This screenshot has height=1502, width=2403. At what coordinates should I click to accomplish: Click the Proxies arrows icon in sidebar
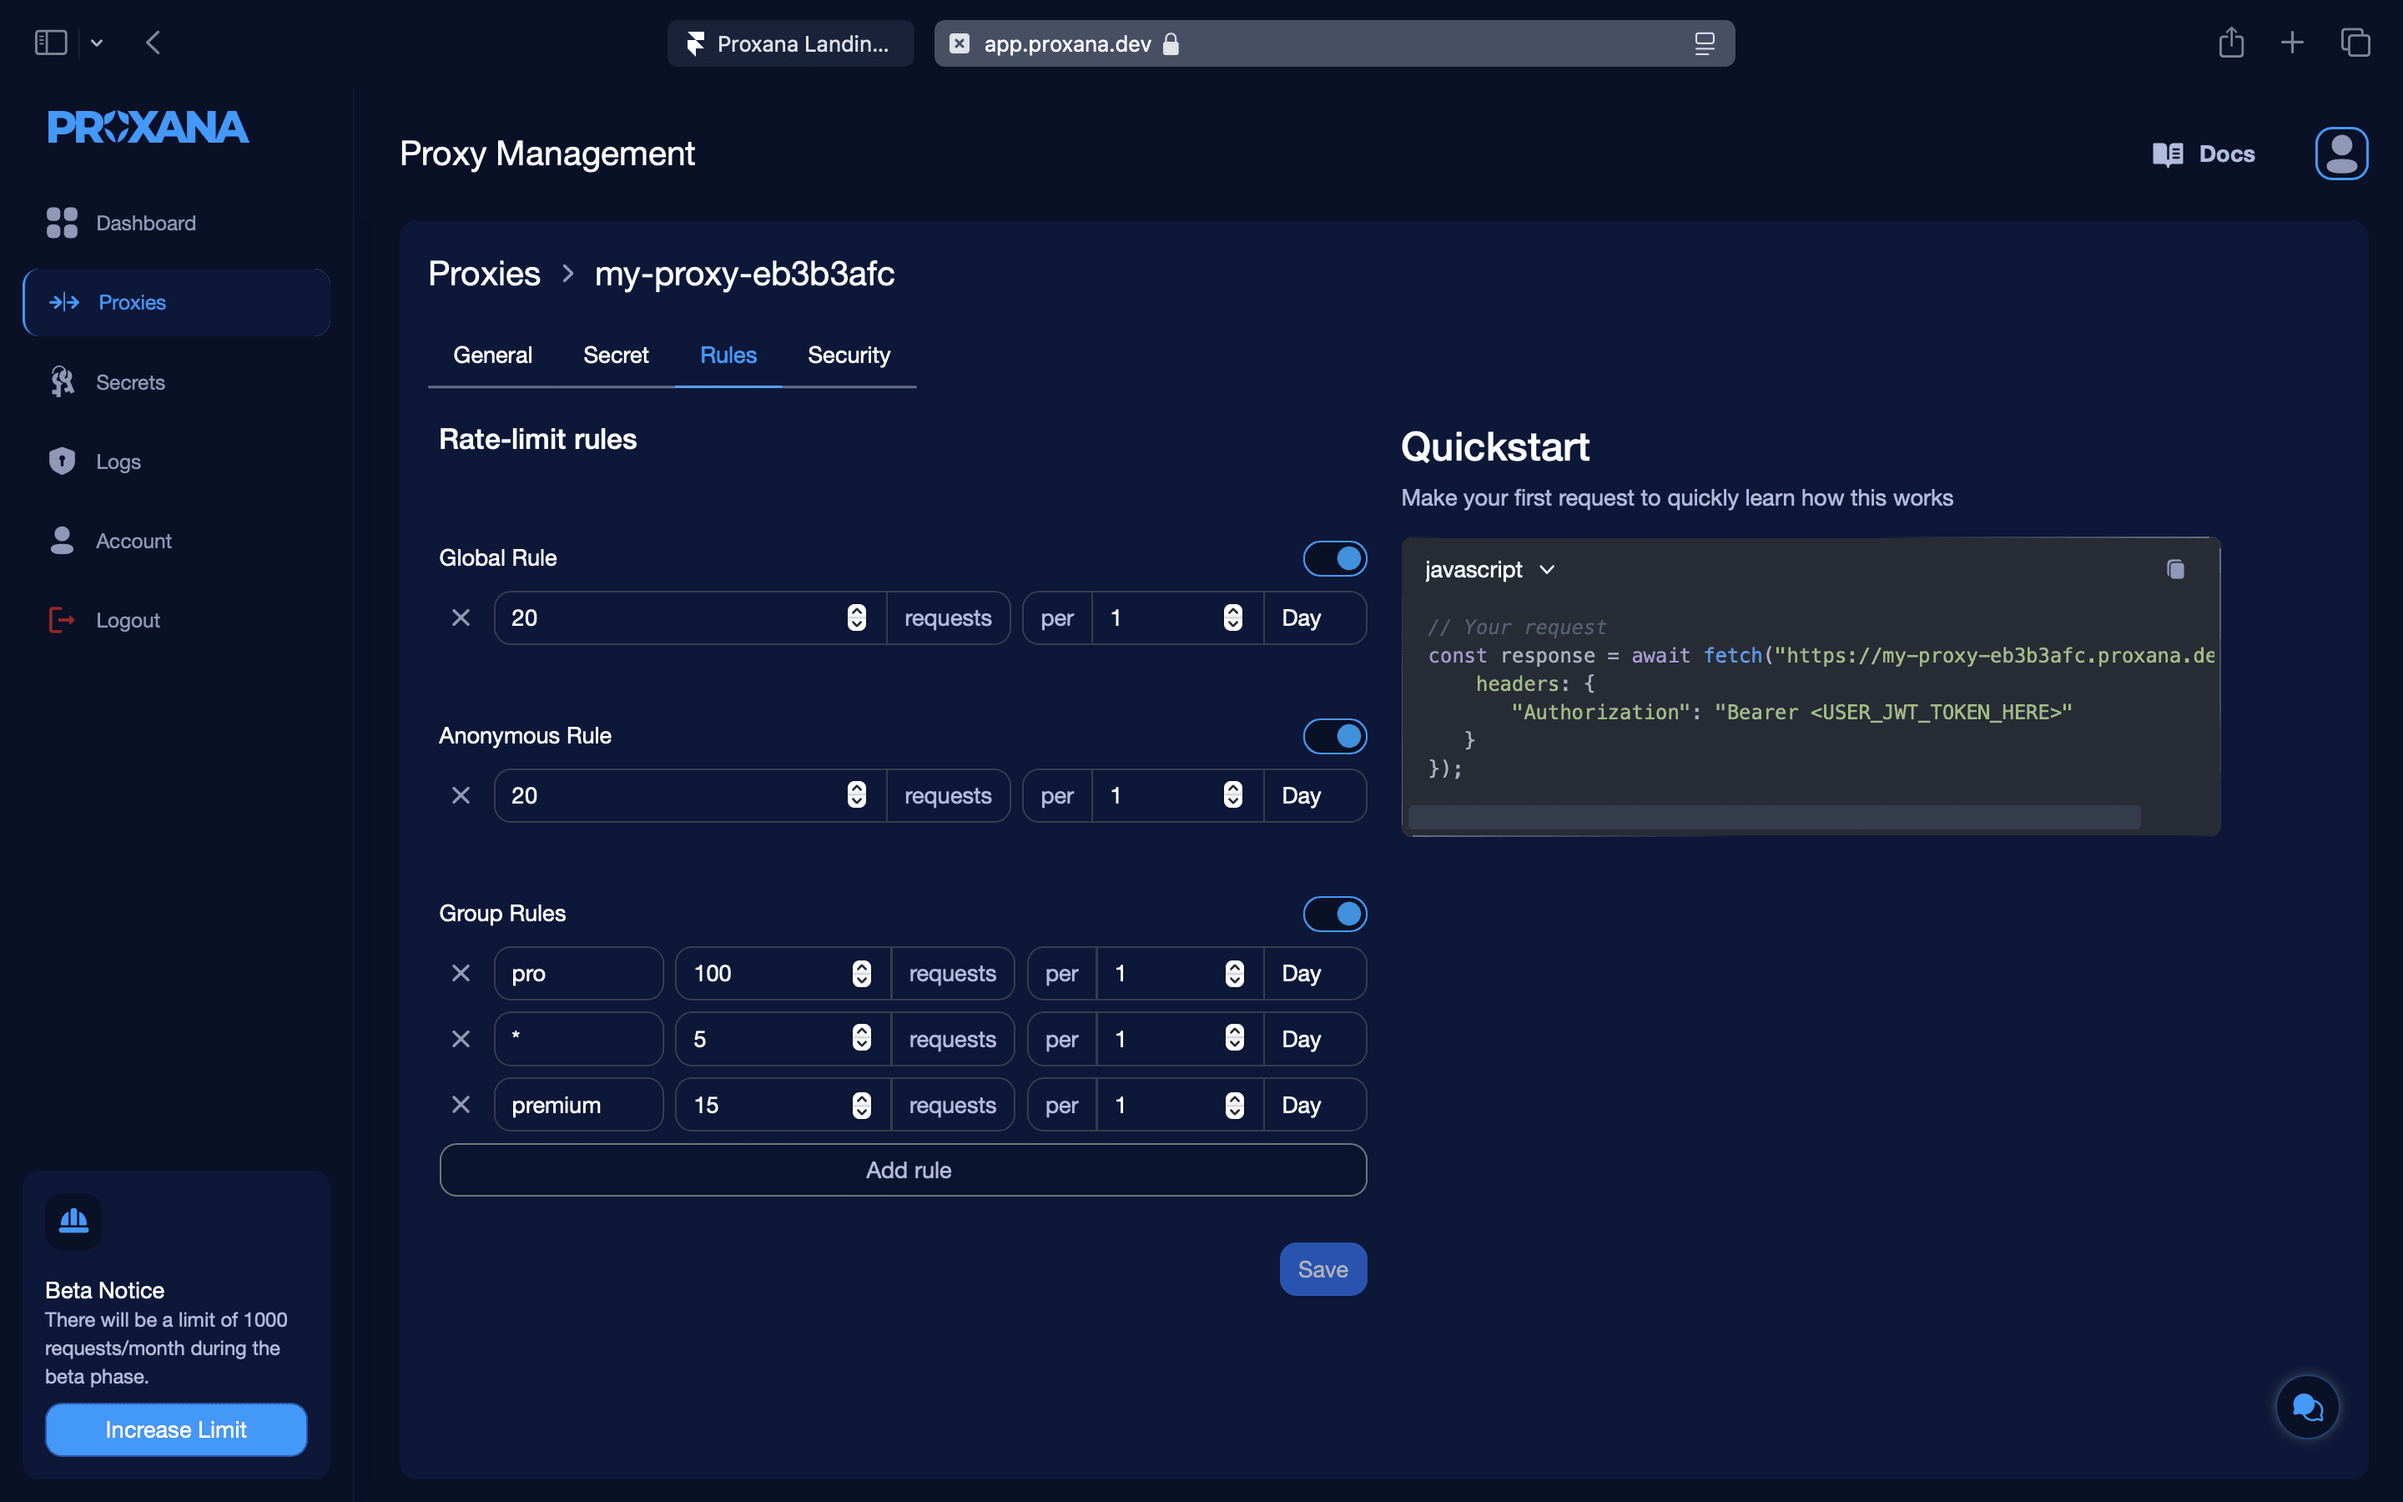pyautogui.click(x=64, y=302)
